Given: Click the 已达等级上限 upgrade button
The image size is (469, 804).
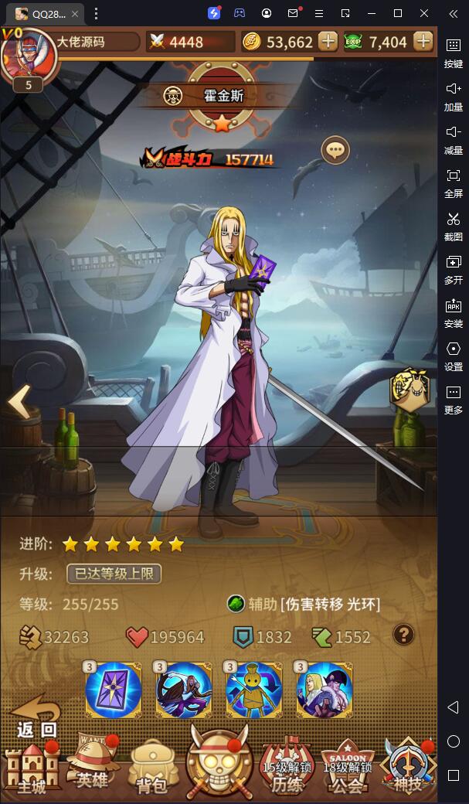Looking at the screenshot, I should pyautogui.click(x=114, y=574).
